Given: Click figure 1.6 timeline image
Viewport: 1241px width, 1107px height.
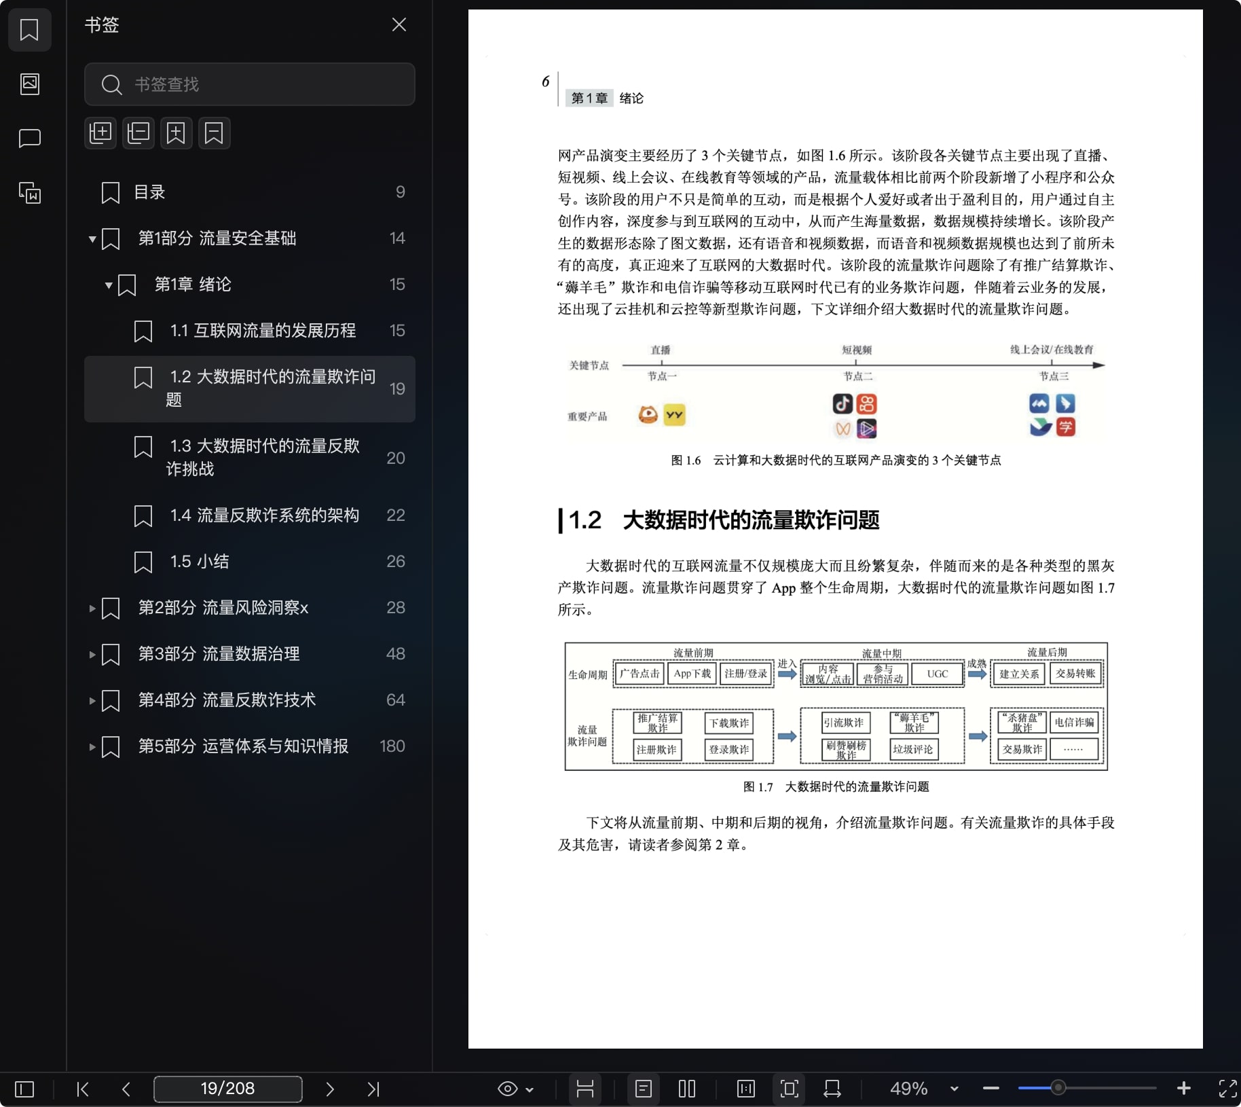Looking at the screenshot, I should [x=836, y=392].
